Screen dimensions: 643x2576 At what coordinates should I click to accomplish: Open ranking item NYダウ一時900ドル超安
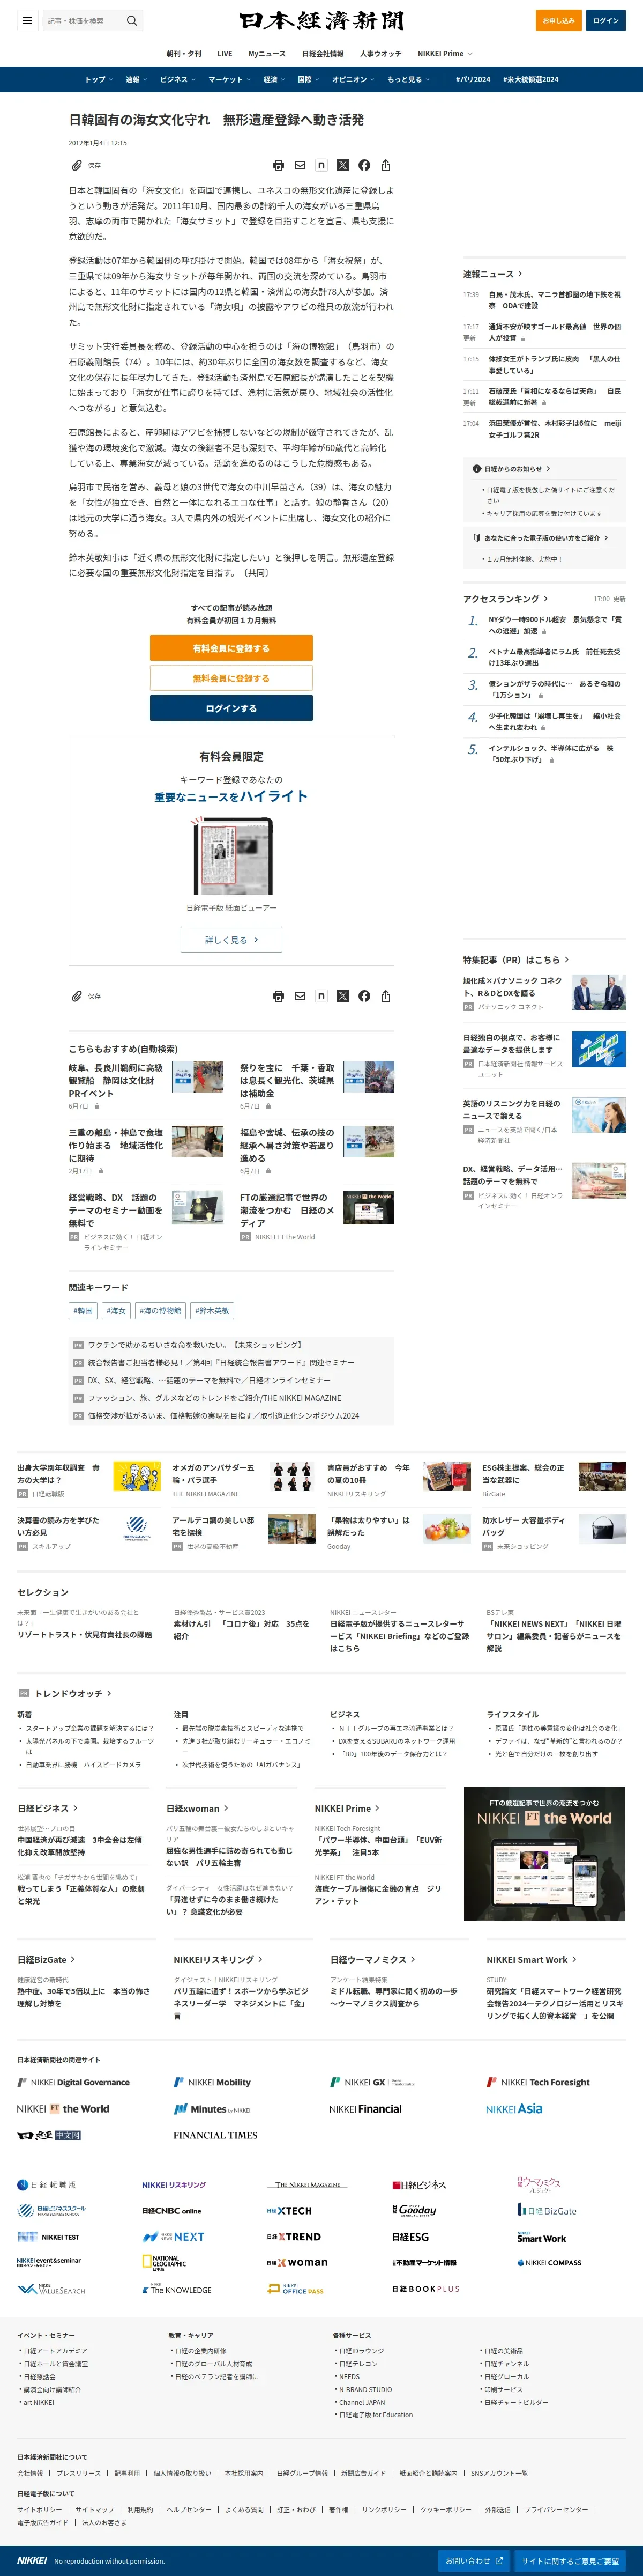[x=554, y=625]
